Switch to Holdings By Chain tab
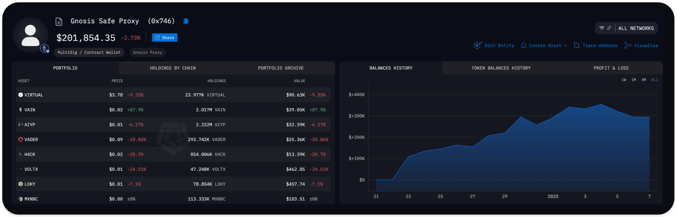Image resolution: width=677 pixels, height=217 pixels. [173, 68]
